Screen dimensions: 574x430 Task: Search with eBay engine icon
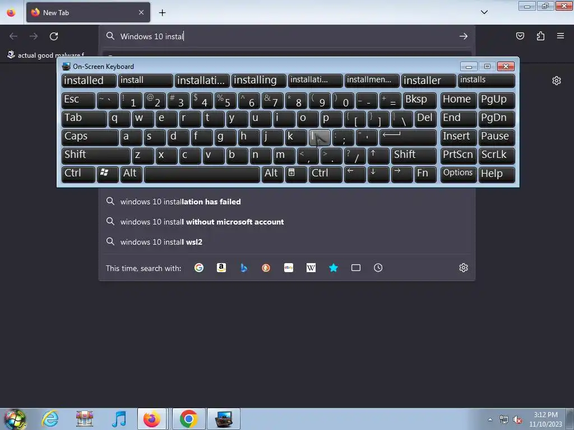289,268
